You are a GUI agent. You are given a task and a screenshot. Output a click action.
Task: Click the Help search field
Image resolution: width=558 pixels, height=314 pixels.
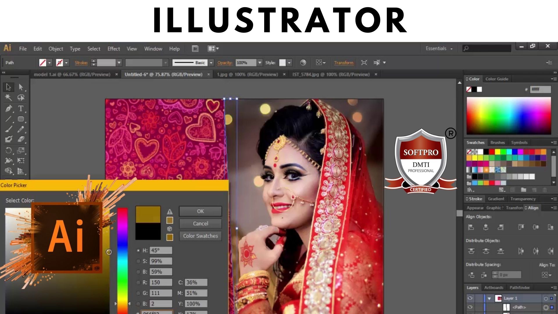click(x=487, y=48)
